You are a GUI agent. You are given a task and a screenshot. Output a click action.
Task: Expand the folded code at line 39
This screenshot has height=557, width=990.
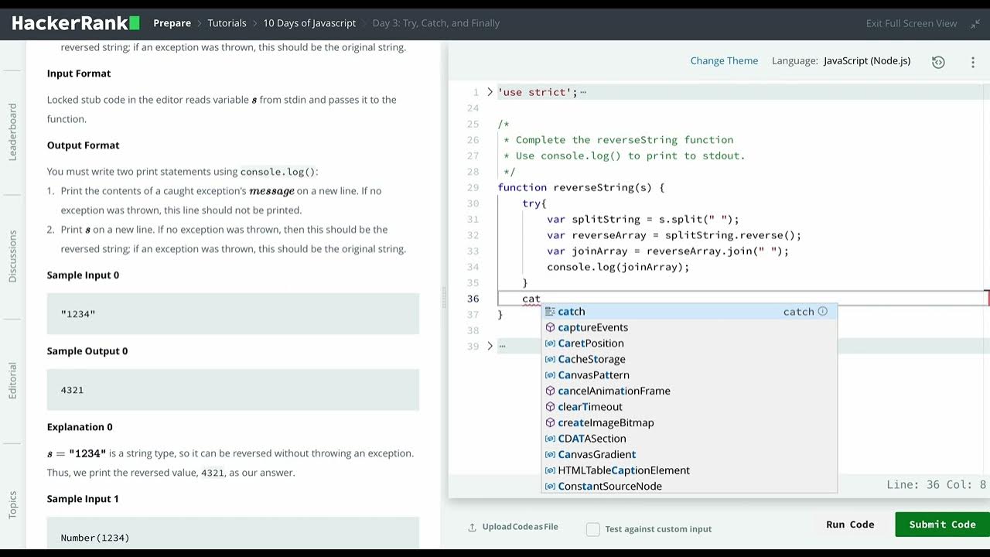490,346
